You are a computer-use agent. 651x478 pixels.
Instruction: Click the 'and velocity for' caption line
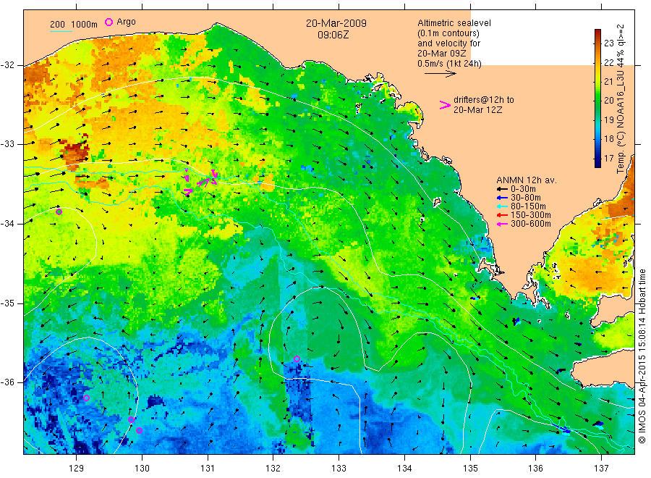click(448, 43)
